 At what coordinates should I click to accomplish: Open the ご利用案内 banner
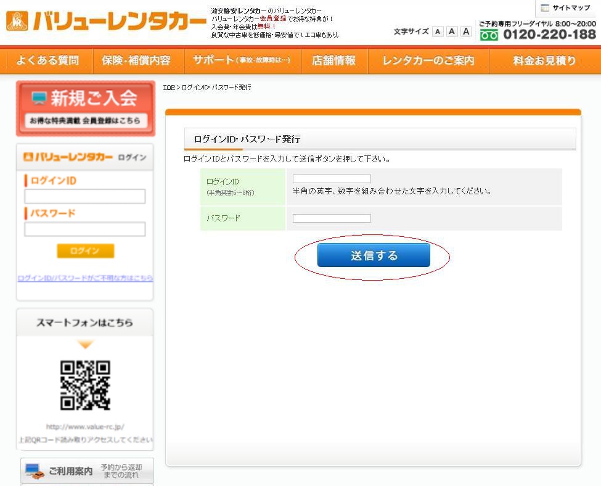[87, 471]
